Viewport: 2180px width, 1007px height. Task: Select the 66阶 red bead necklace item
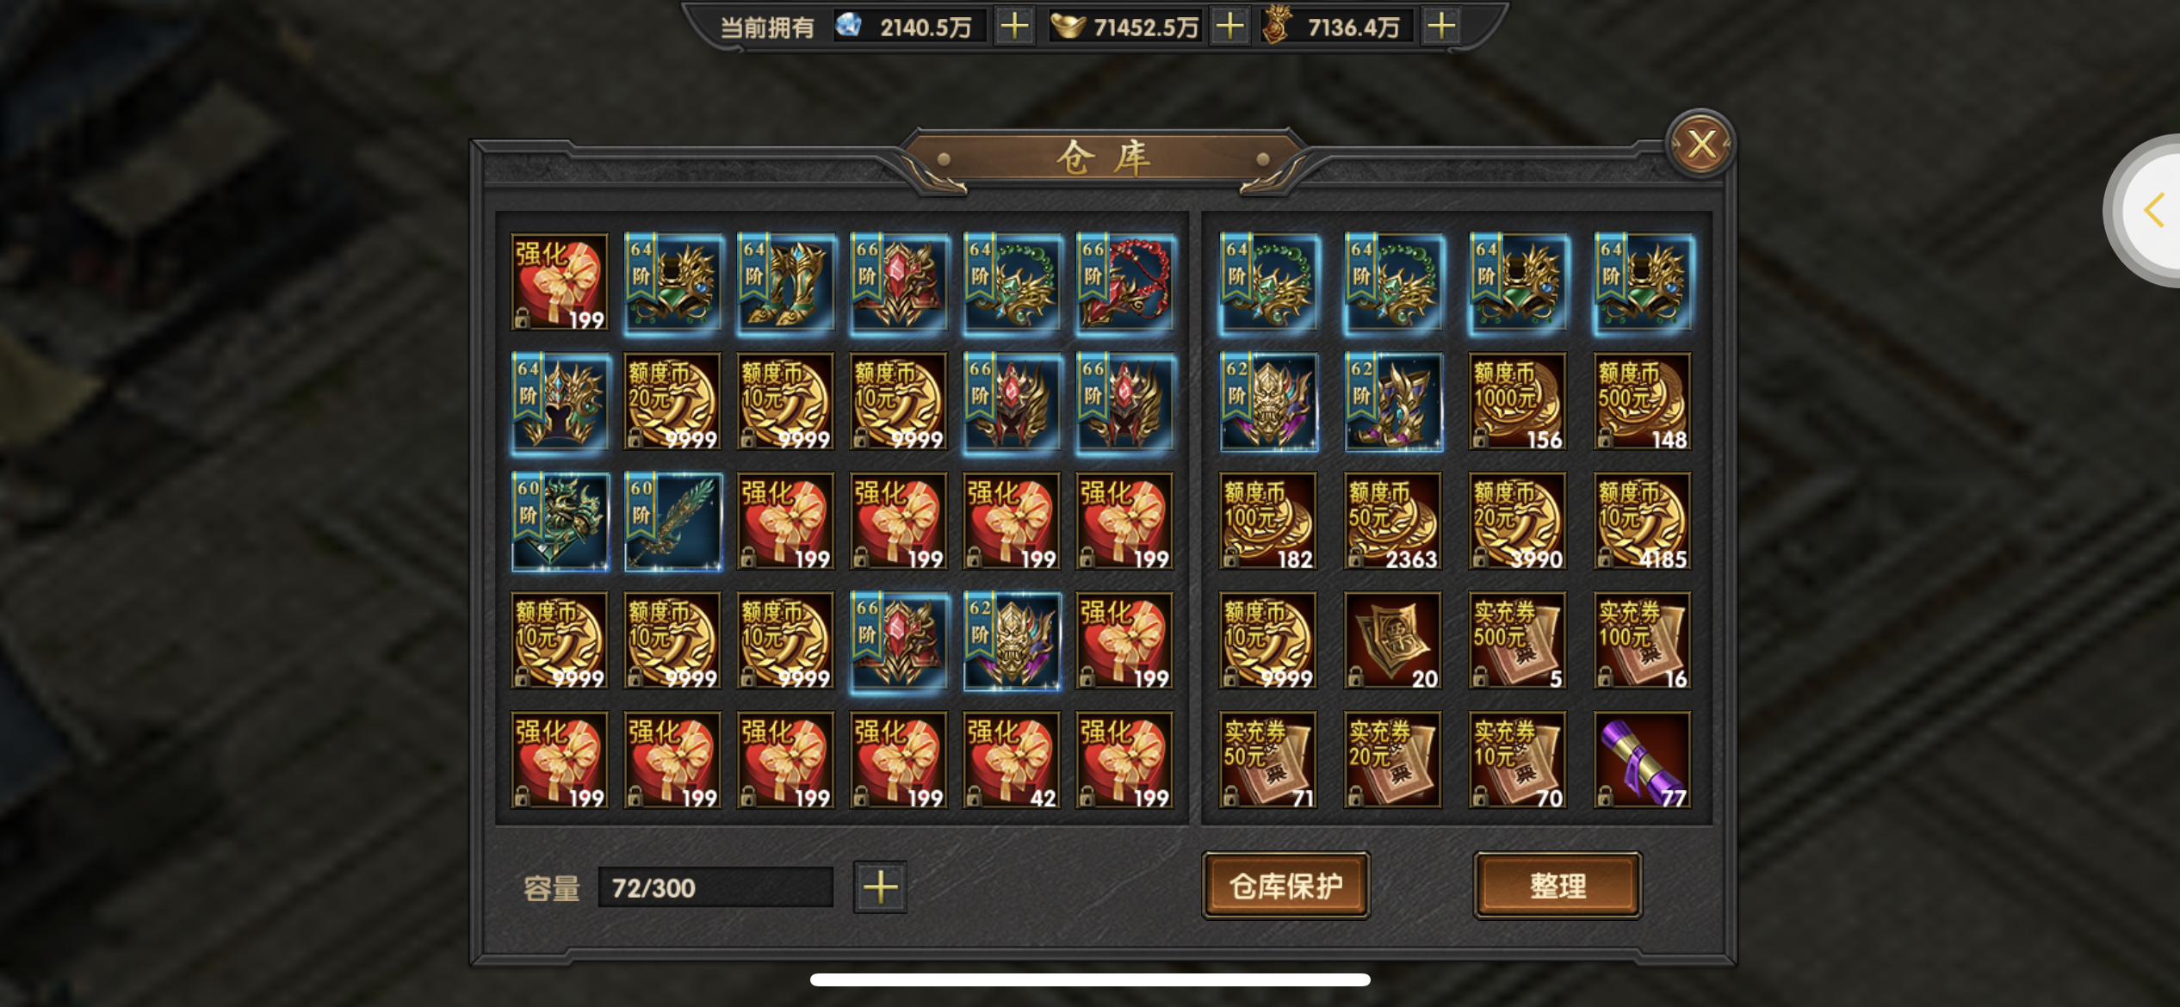pyautogui.click(x=1124, y=281)
